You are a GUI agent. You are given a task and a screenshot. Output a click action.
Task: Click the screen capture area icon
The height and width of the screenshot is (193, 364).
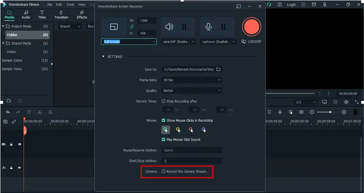(114, 27)
